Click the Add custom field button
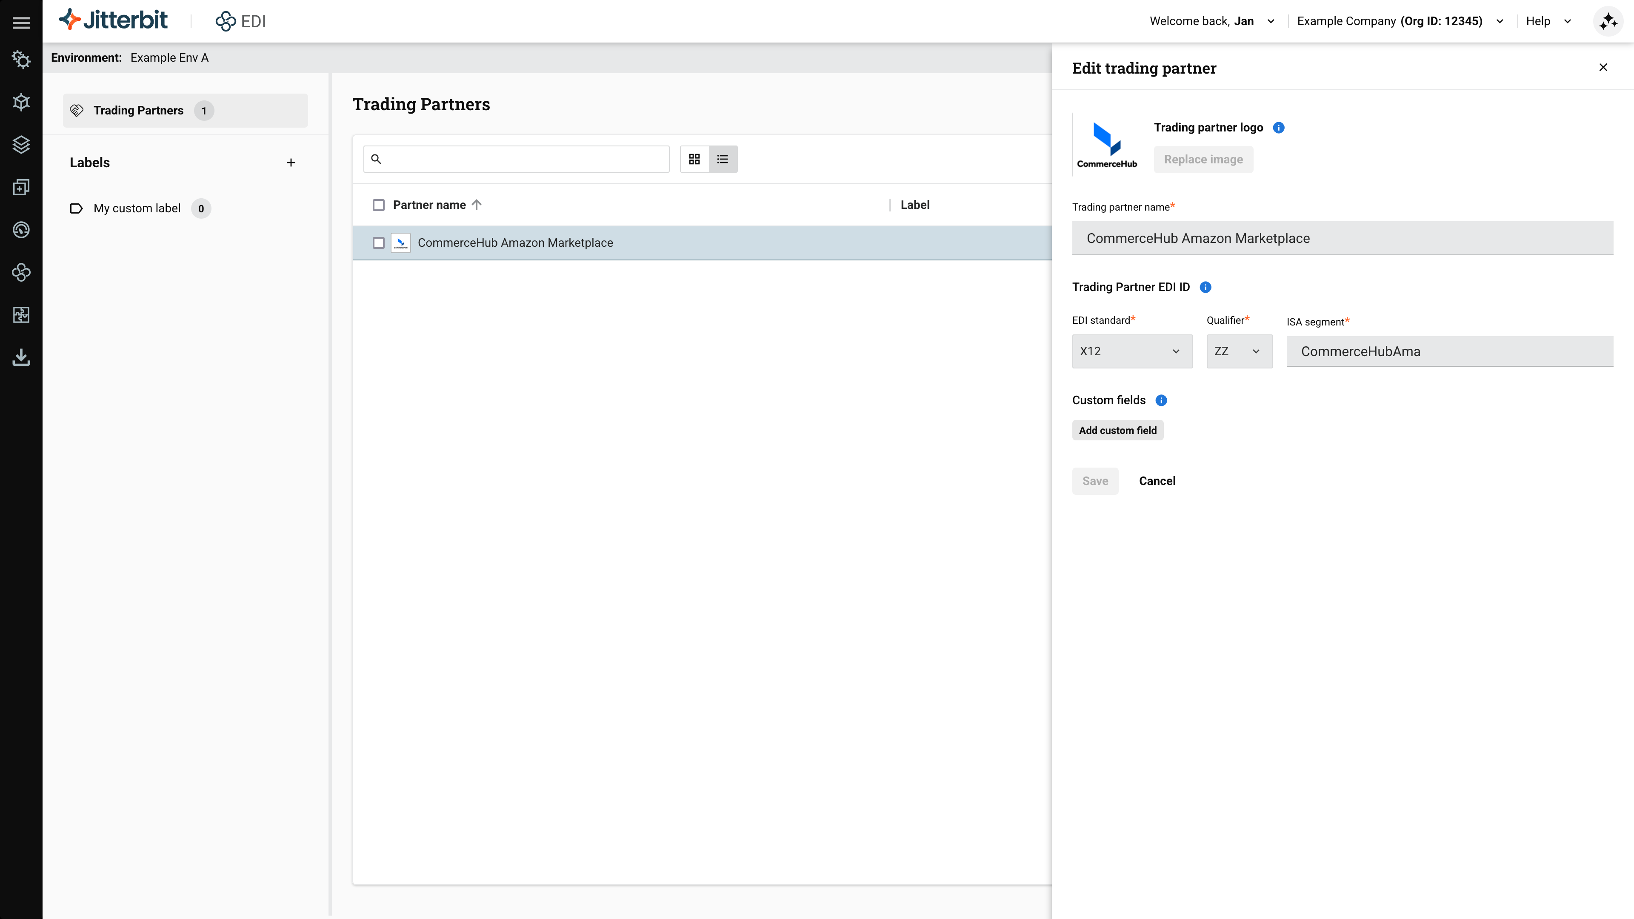1634x919 pixels. (1117, 431)
